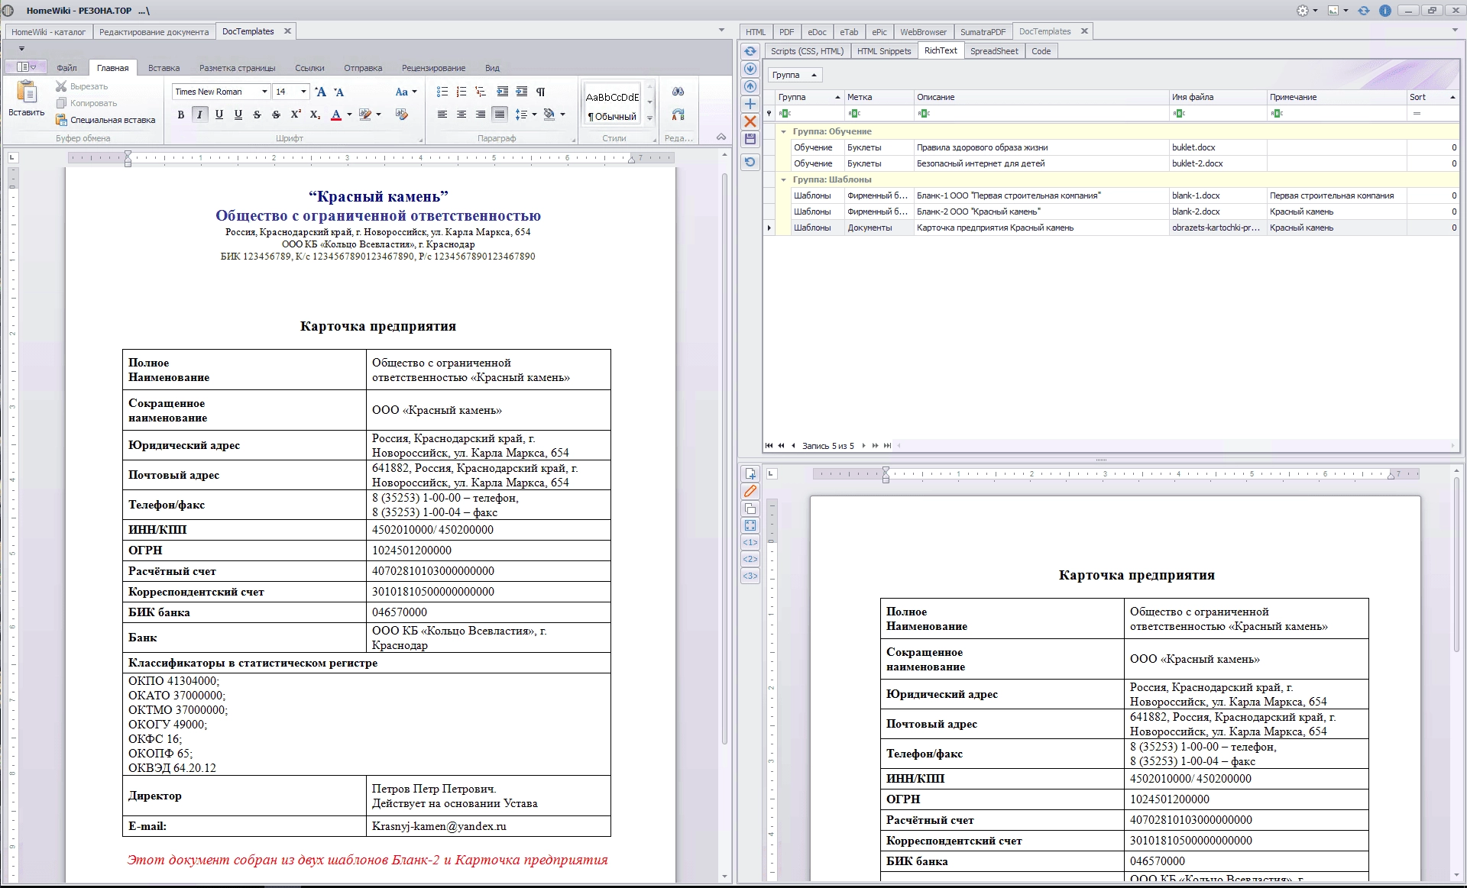
Task: Toggle single Underline formatting
Action: click(x=219, y=115)
